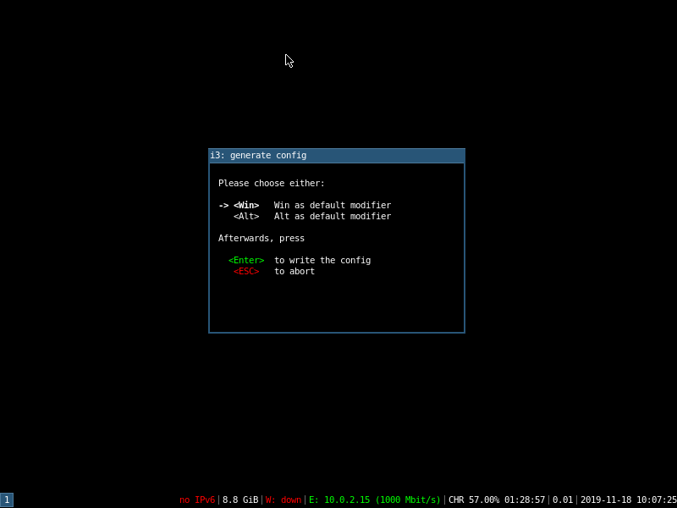Click 'Win as default modifier' text

click(333, 205)
